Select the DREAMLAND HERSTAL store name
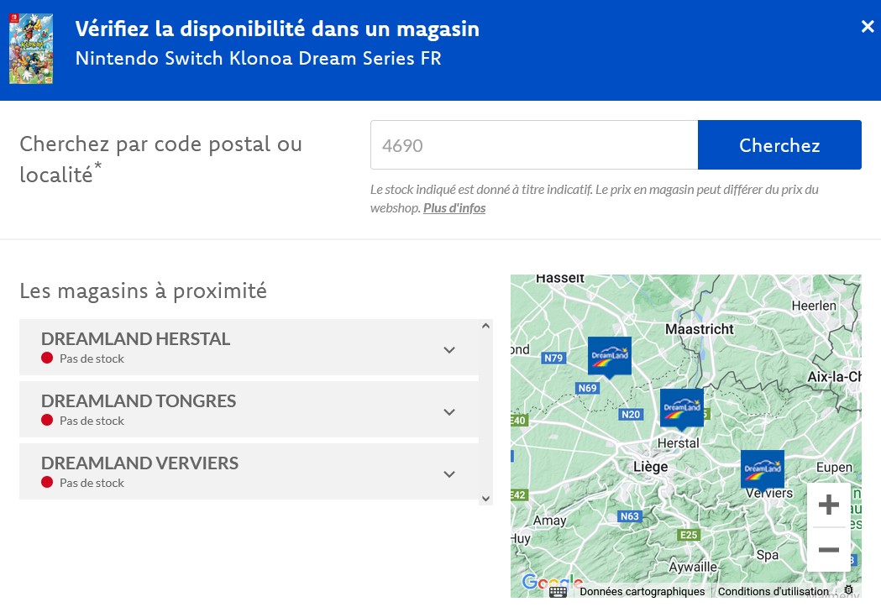The width and height of the screenshot is (881, 607). click(x=135, y=338)
